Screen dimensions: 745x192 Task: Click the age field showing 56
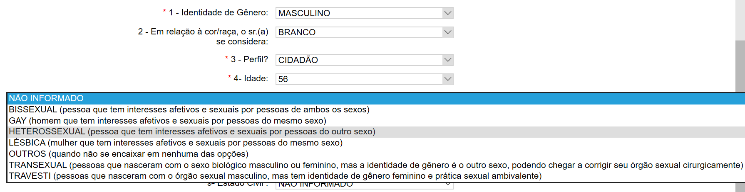[x=359, y=79]
